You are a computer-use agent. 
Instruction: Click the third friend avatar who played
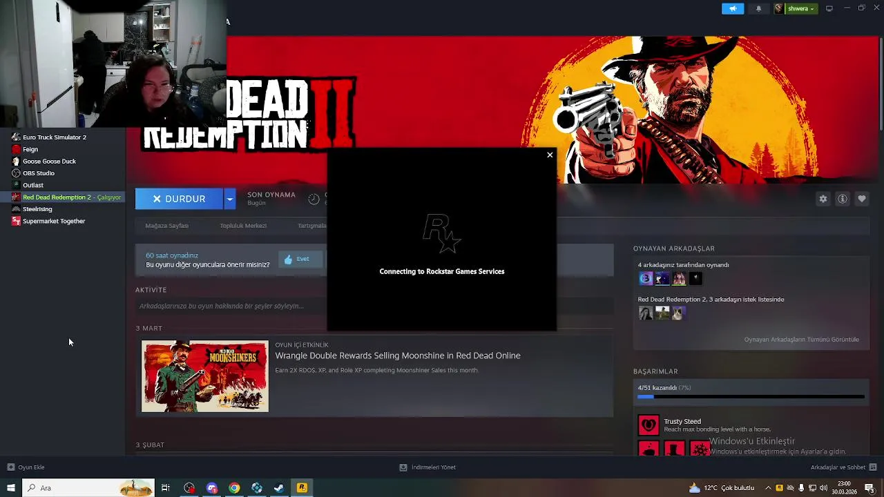tap(679, 279)
